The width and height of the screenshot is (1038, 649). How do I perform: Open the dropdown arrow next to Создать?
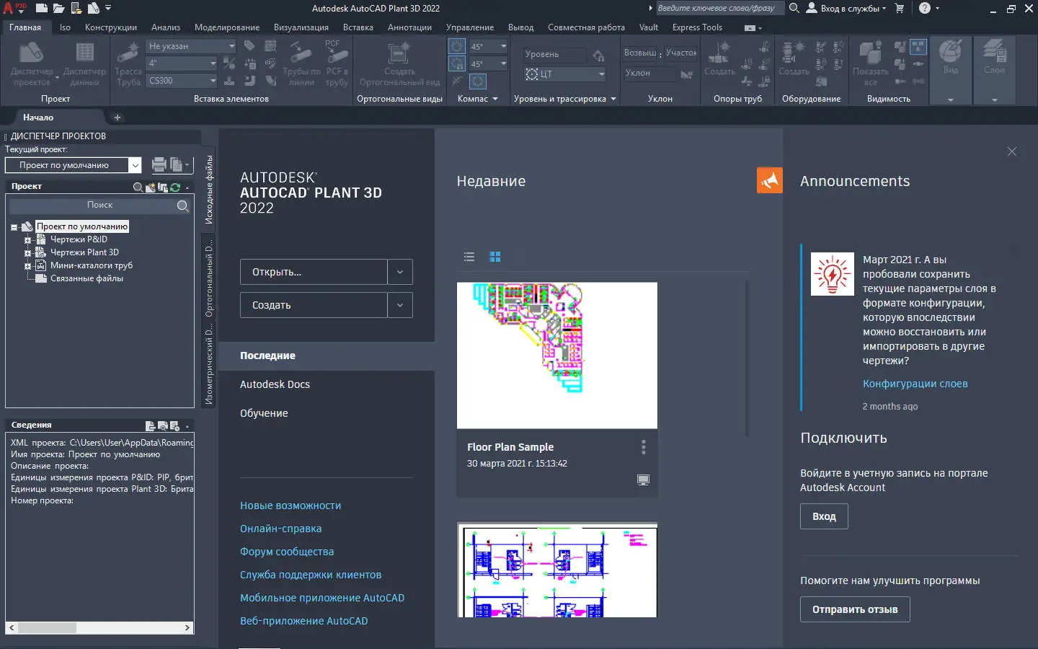(x=400, y=305)
